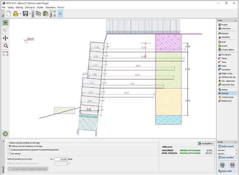Select construction stage [1]
This screenshot has width=239, height=175.
coord(60,13)
